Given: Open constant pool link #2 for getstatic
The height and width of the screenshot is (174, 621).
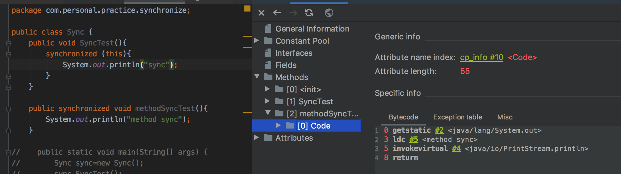Looking at the screenshot, I should pyautogui.click(x=439, y=130).
